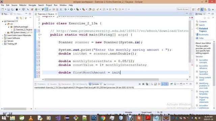
Task: Click Terminate stop icon in Console
Action: (x=139, y=84)
